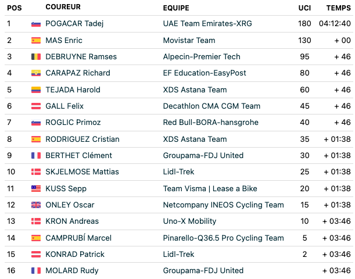Image resolution: width=355 pixels, height=279 pixels.
Task: Click the USA flag beside KUSS Sepp
Action: tap(36, 188)
